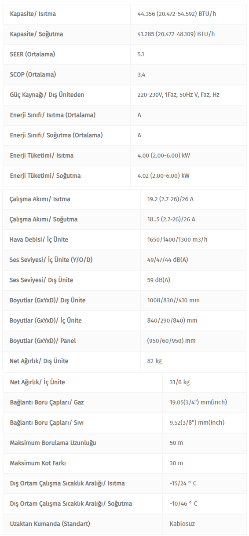Click the 44.356 BTU/h heating capacity value
The image size is (249, 536).
coord(176,14)
